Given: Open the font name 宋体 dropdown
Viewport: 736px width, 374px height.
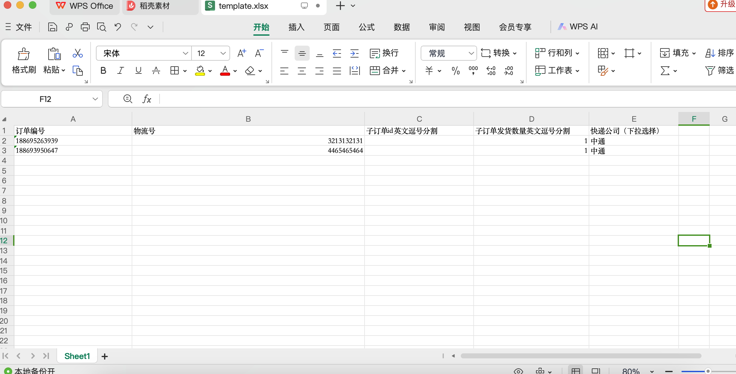Looking at the screenshot, I should point(185,53).
